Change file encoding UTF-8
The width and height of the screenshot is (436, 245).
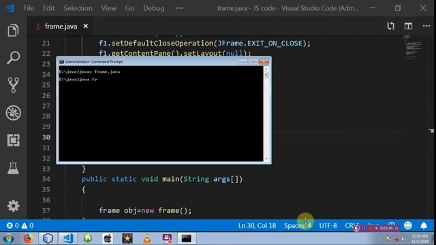(328, 225)
